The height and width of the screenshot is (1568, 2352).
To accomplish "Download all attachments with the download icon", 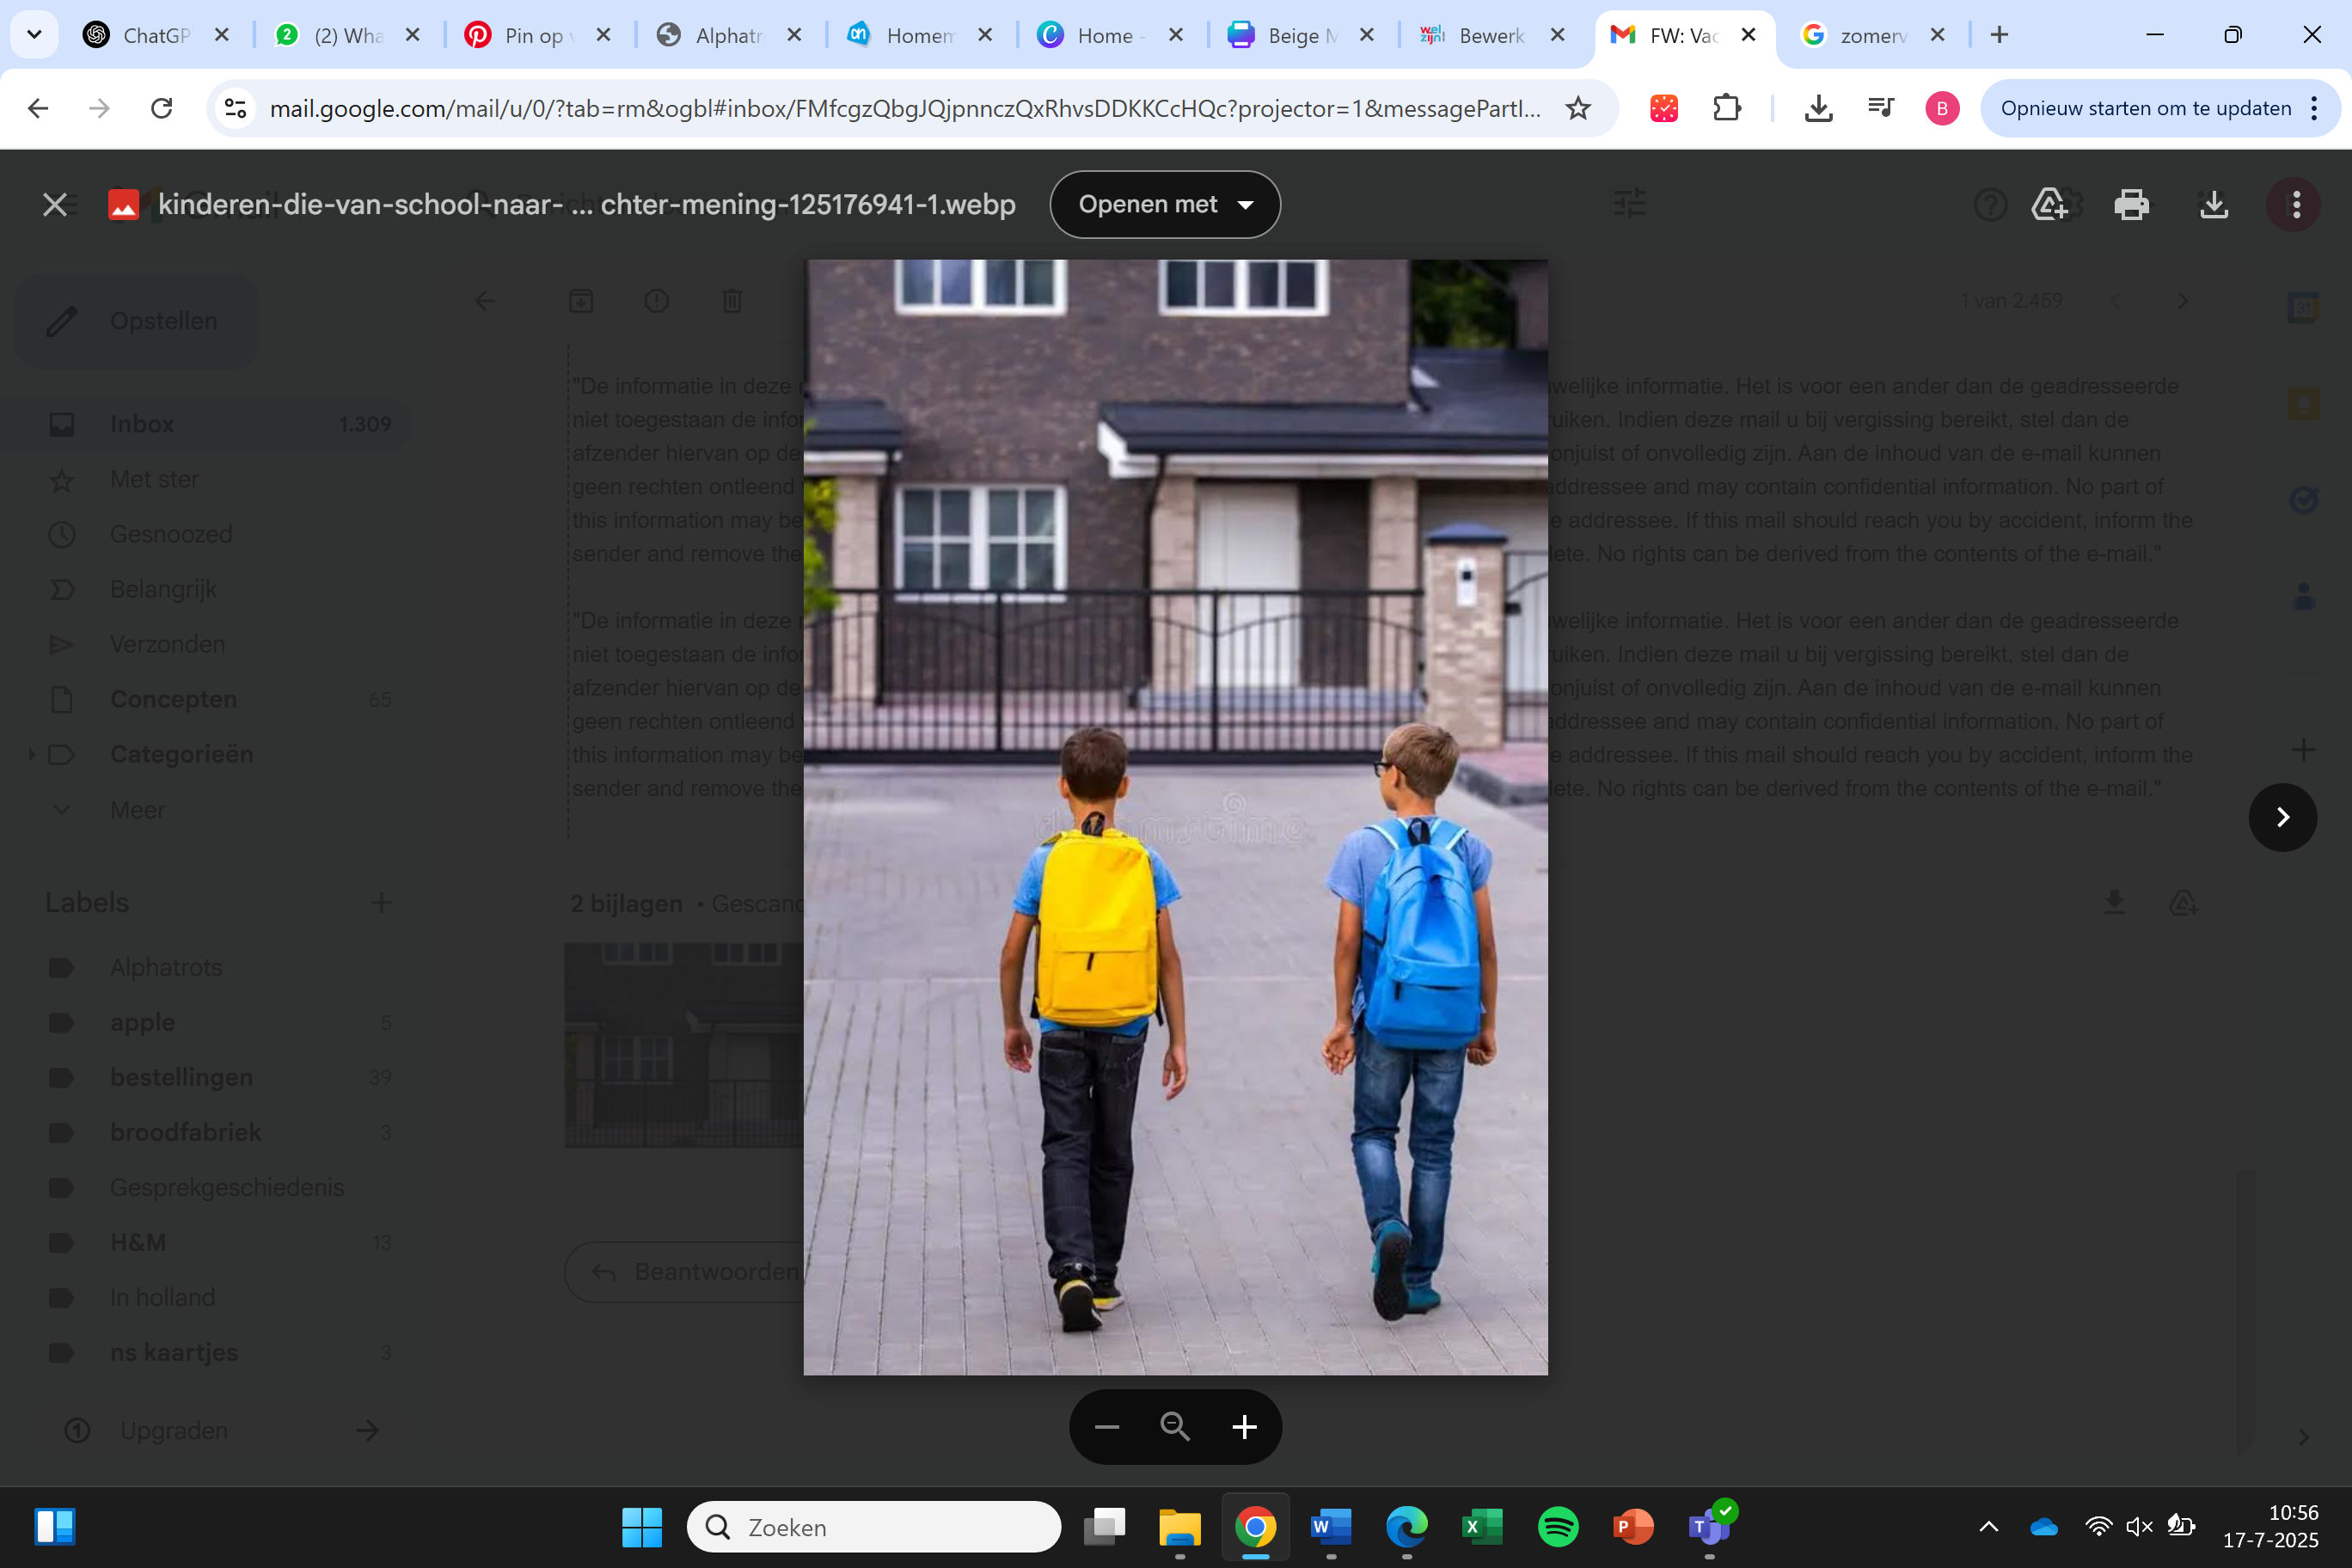I will [2115, 903].
